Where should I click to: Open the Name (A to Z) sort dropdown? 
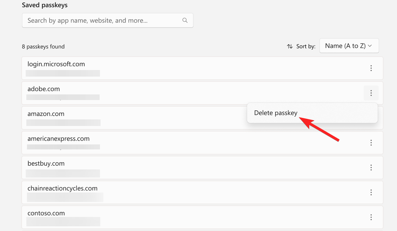coord(349,46)
